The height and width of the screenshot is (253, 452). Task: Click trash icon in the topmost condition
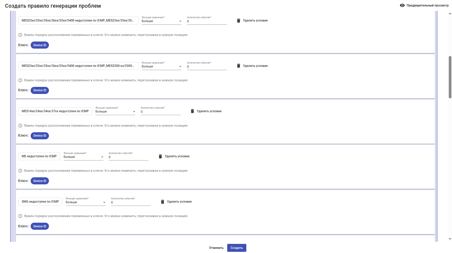coord(239,21)
